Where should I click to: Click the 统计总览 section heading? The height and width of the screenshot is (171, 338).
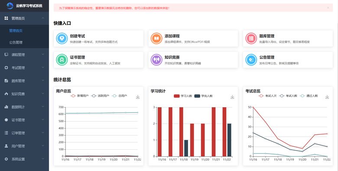(x=62, y=80)
